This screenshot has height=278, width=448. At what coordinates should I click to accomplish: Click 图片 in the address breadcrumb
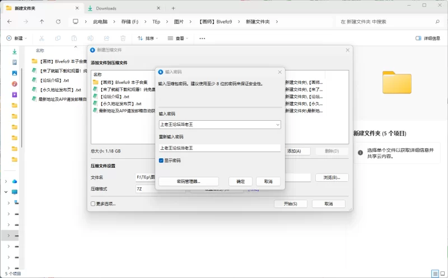click(x=179, y=21)
